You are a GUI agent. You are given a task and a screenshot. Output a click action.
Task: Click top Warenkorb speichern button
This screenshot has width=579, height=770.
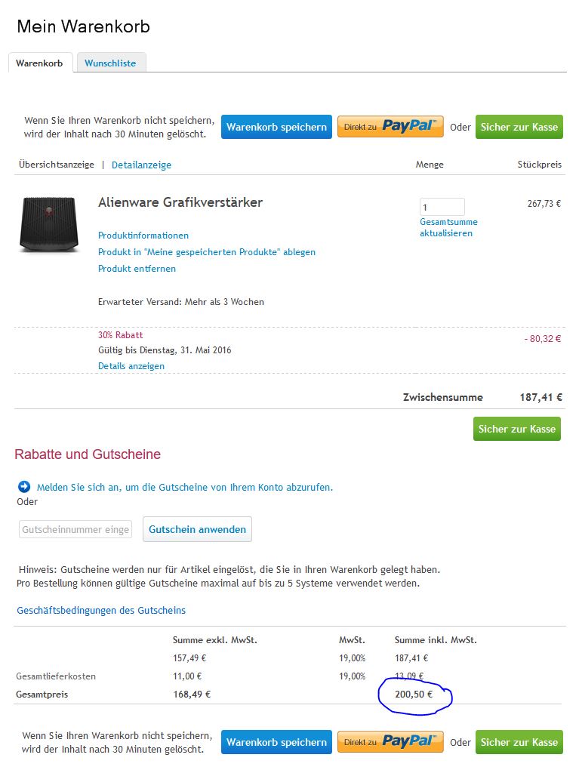[x=276, y=127]
